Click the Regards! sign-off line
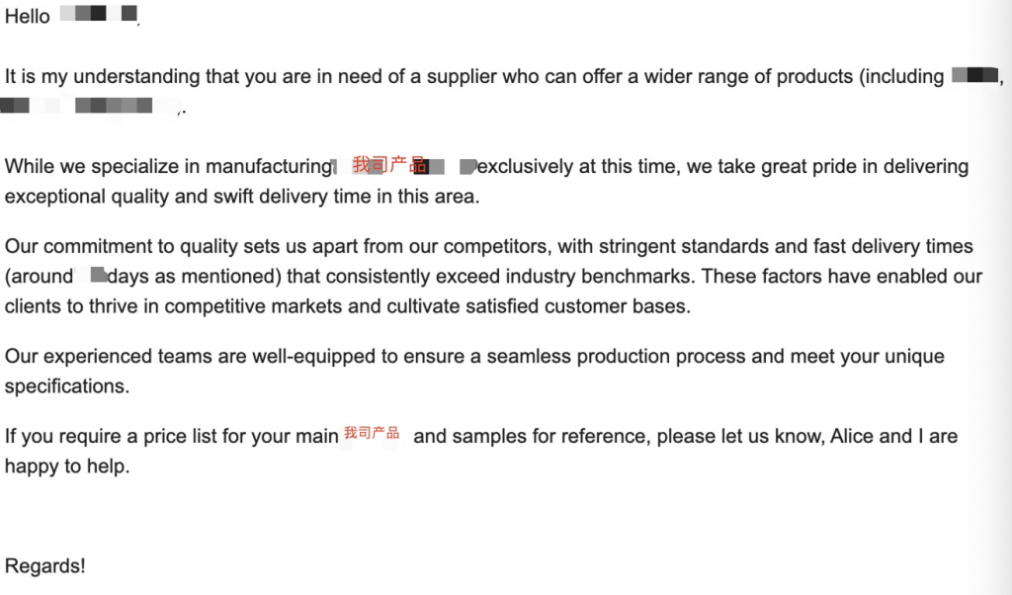This screenshot has height=595, width=1012. coord(45,566)
